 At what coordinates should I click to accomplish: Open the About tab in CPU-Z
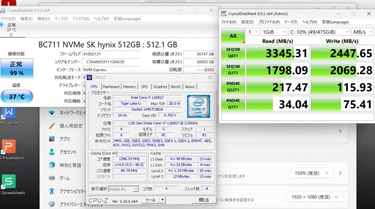click(x=190, y=87)
